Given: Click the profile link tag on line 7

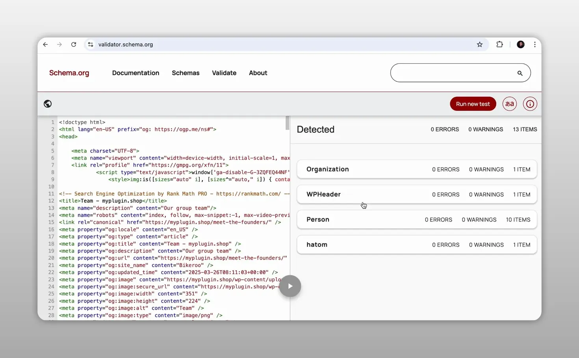Looking at the screenshot, I should [150, 165].
